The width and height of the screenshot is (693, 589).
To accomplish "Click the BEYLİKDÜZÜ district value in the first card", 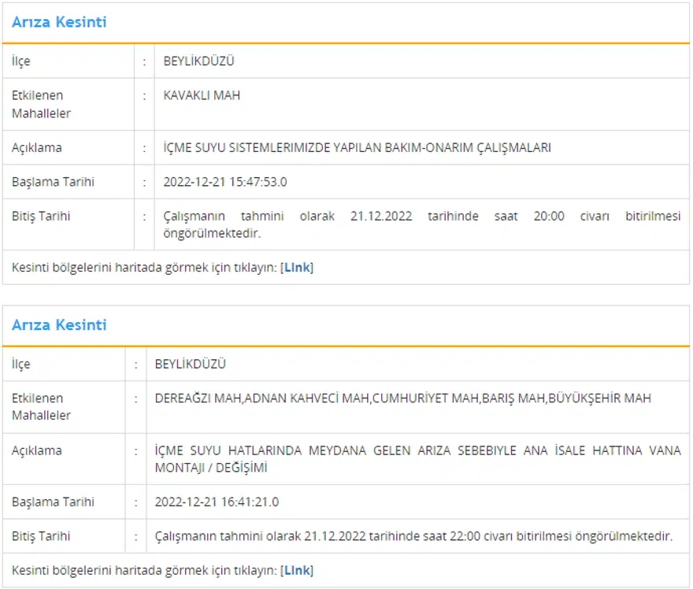I will click(199, 61).
